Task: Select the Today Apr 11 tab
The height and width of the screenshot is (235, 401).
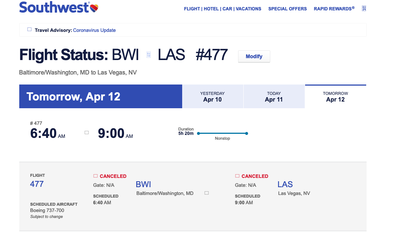Action: point(274,97)
